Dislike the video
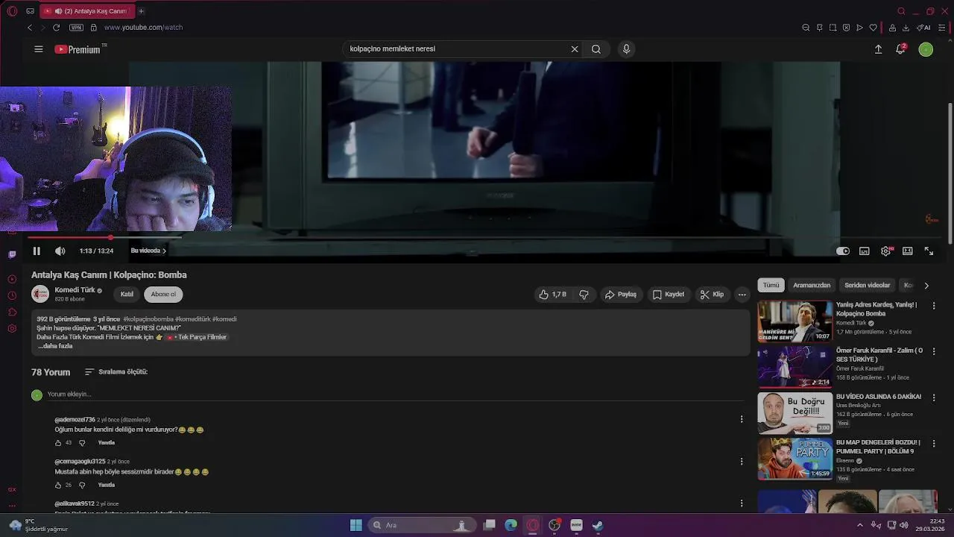Viewport: 954px width, 537px height. 584,295
